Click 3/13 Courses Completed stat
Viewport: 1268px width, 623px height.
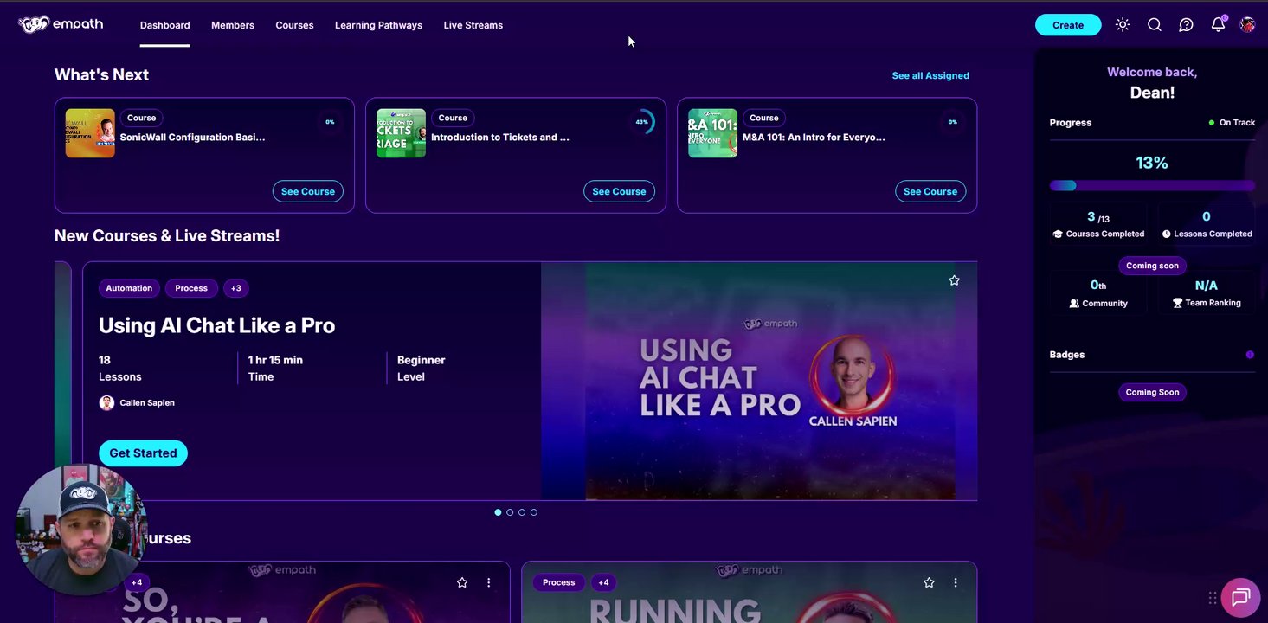click(x=1098, y=224)
